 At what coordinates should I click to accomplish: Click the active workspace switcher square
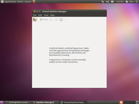point(121,102)
